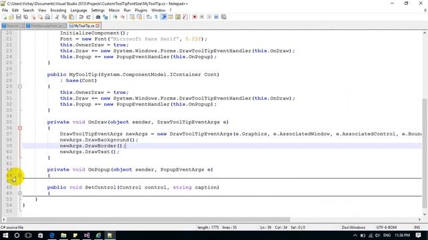This screenshot has height=240, width=428.
Task: Click the Cut scissors icon
Action: [x=57, y=17]
